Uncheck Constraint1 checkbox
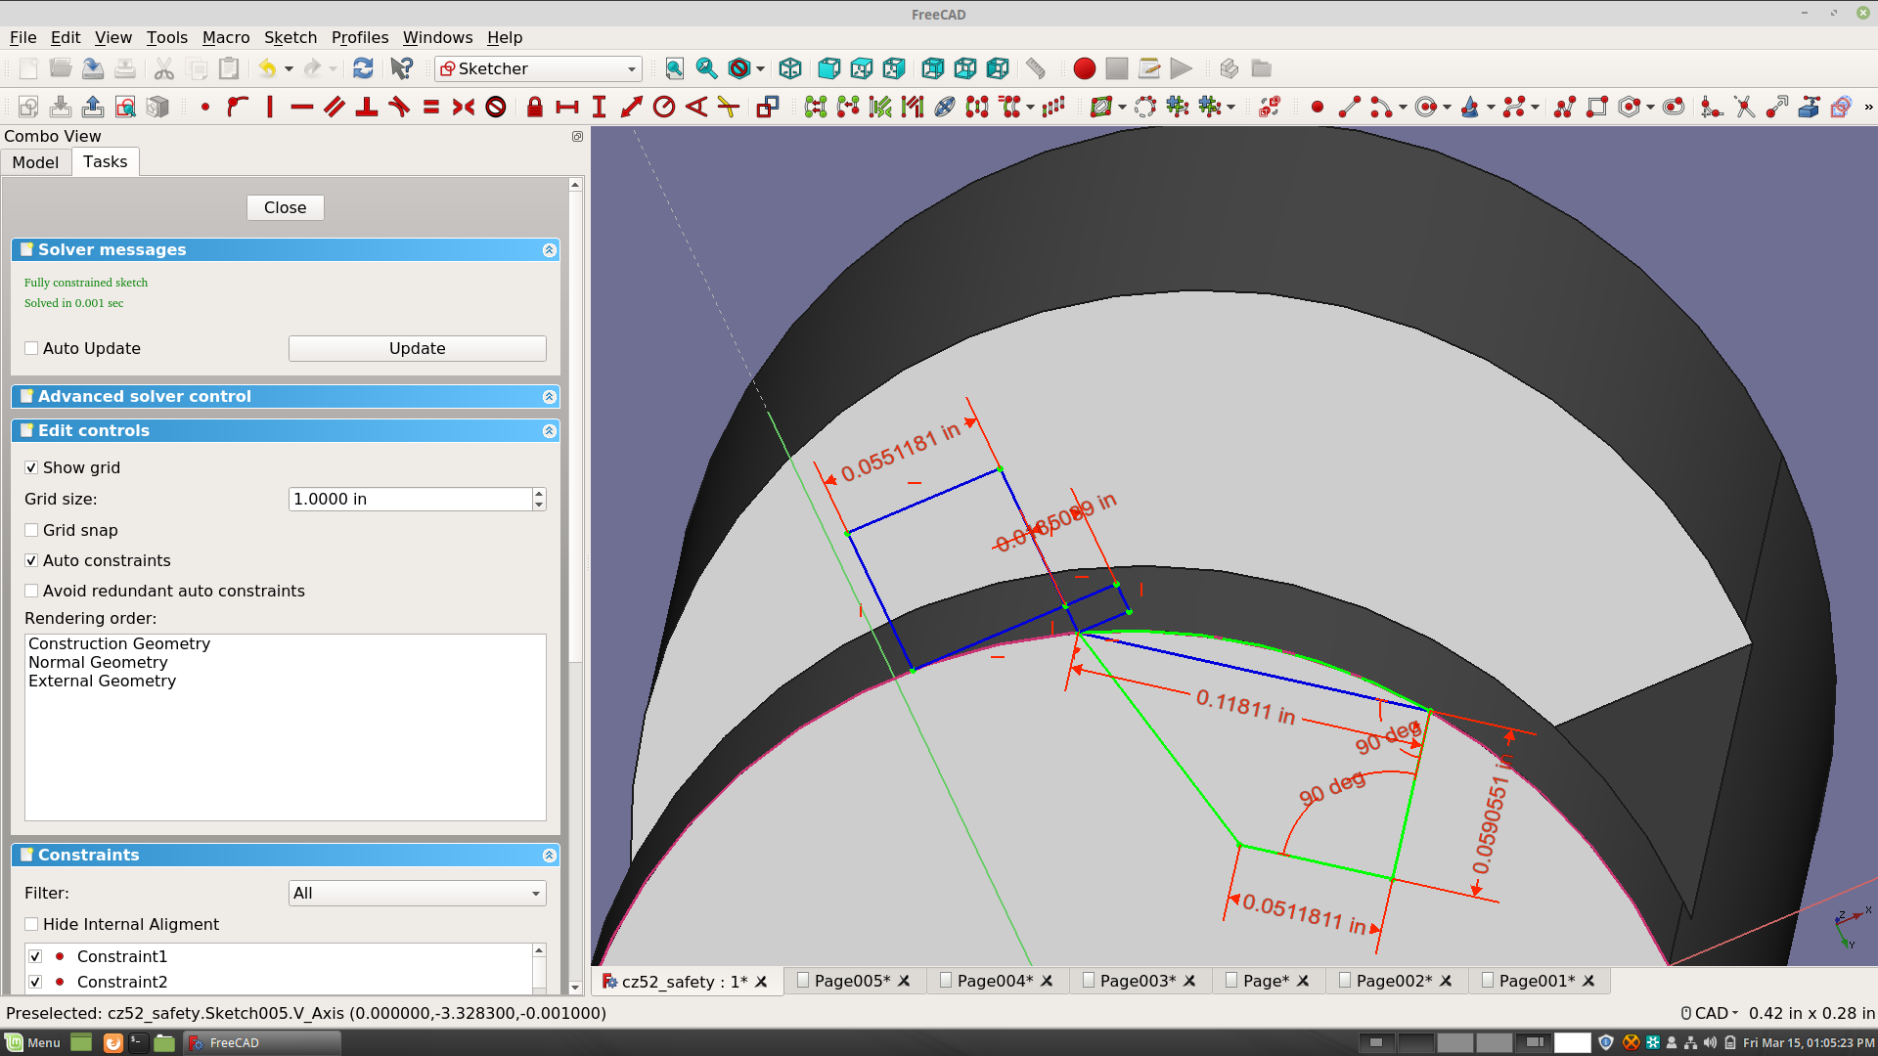This screenshot has width=1878, height=1056. click(x=35, y=956)
